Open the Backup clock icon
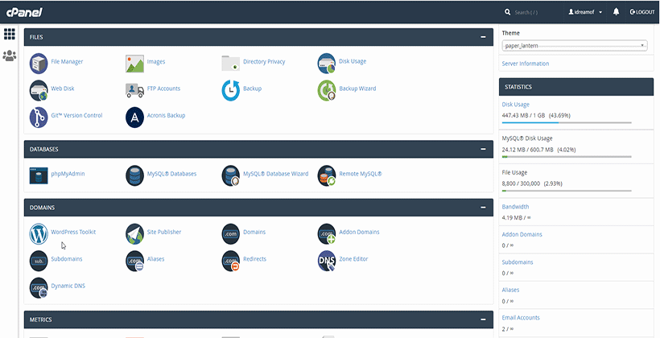Screen dimensions: 660x338 pyautogui.click(x=231, y=90)
